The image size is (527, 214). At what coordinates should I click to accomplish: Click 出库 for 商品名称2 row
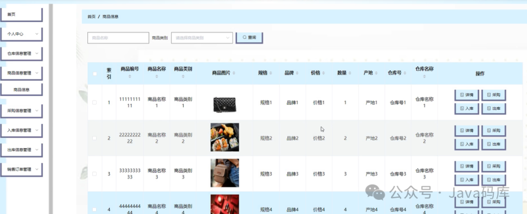tap(494, 144)
